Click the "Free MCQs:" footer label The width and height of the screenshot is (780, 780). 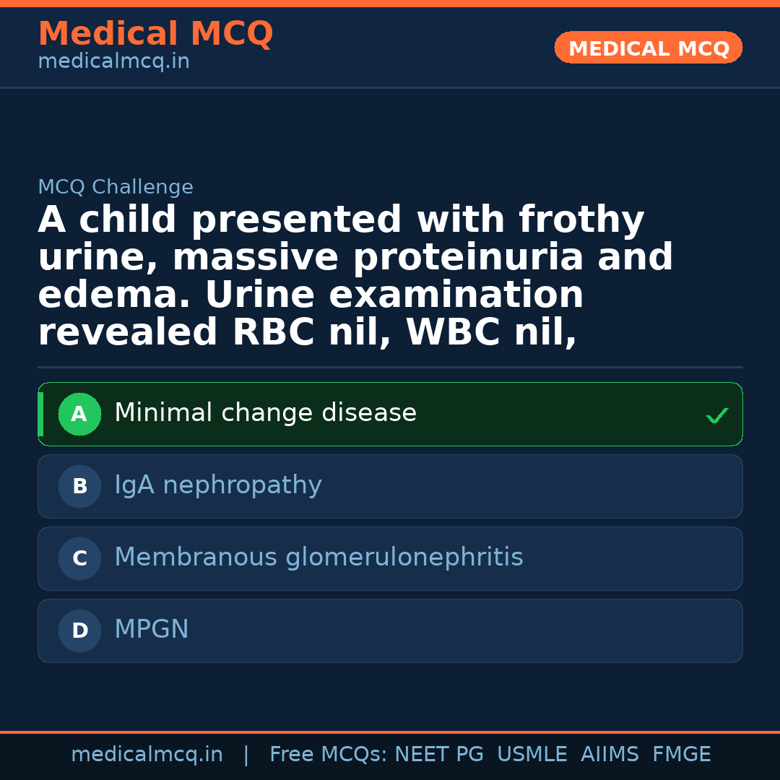[329, 755]
